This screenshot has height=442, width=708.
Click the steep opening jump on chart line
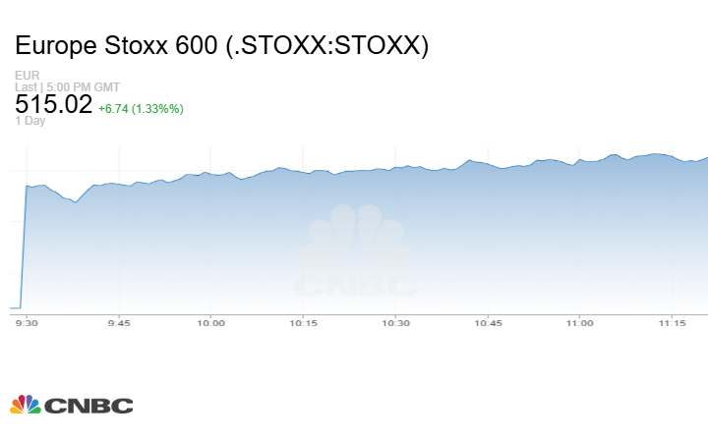tap(24, 246)
